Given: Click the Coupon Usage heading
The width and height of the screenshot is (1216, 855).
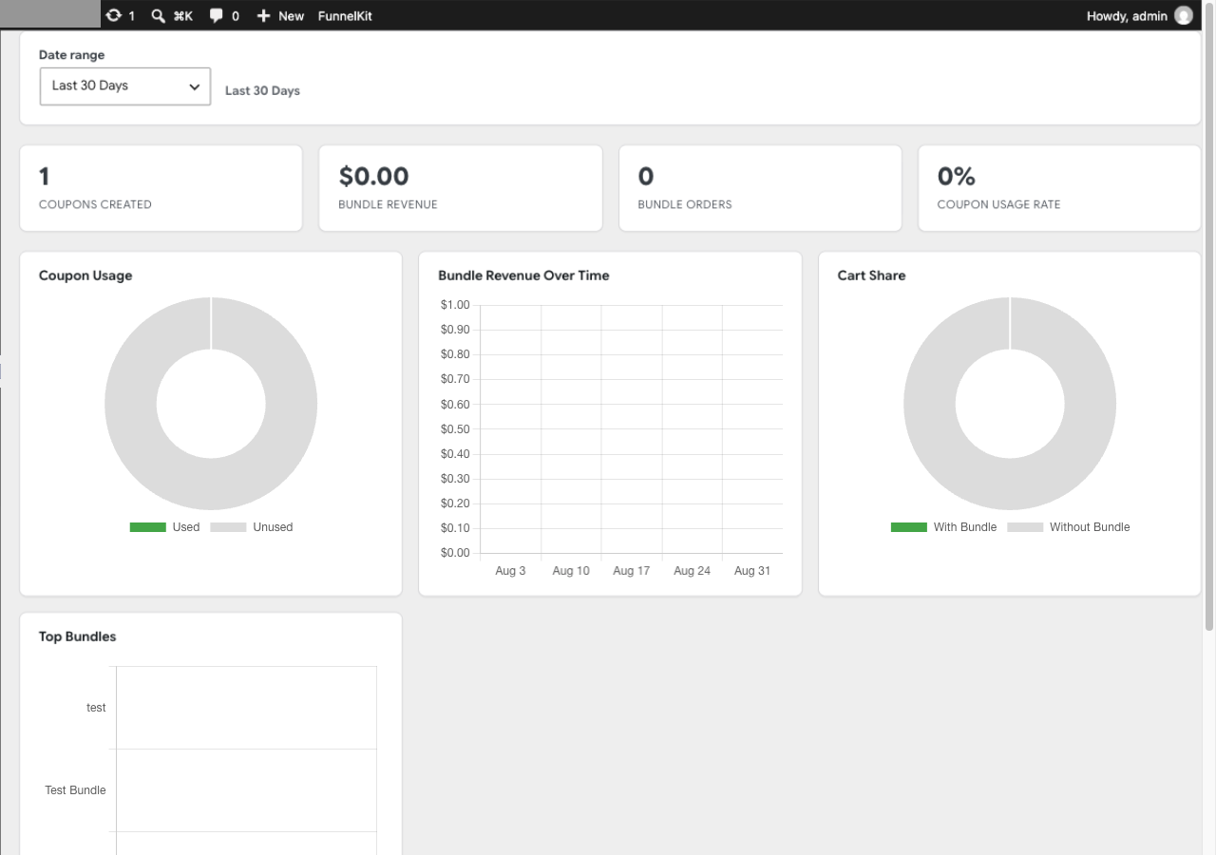Looking at the screenshot, I should [x=85, y=275].
